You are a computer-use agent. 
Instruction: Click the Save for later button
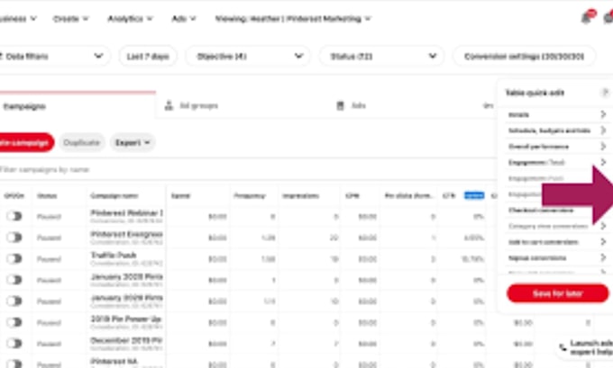pos(557,293)
